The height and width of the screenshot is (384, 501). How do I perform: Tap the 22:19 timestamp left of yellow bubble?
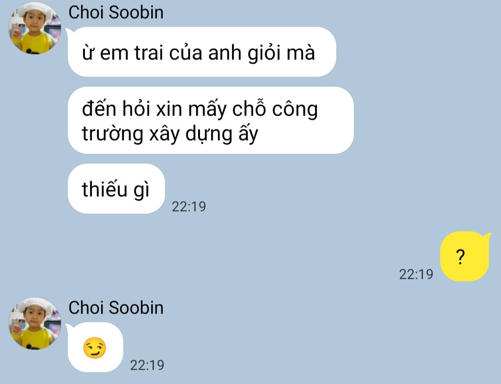point(416,274)
